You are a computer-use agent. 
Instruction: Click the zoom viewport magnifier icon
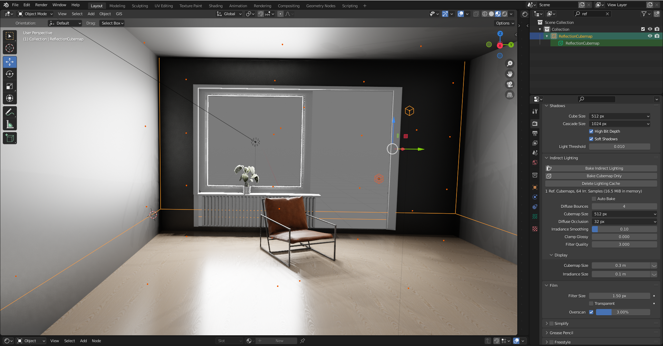510,64
